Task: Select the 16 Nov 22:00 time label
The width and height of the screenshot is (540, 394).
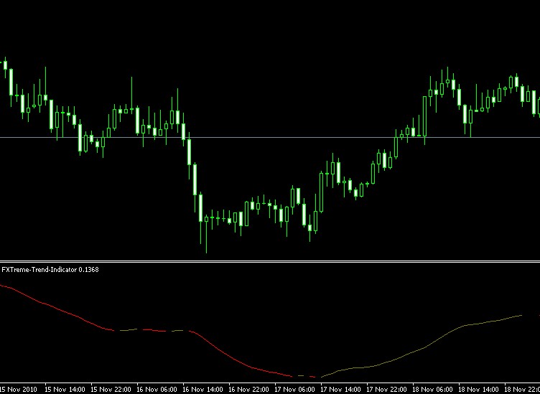Action: click(248, 390)
